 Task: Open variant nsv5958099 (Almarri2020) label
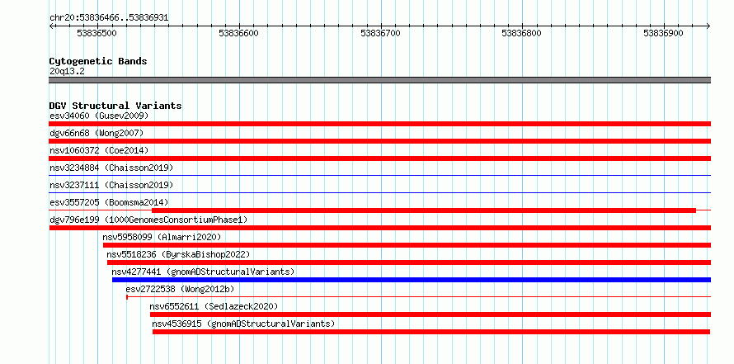coord(162,237)
